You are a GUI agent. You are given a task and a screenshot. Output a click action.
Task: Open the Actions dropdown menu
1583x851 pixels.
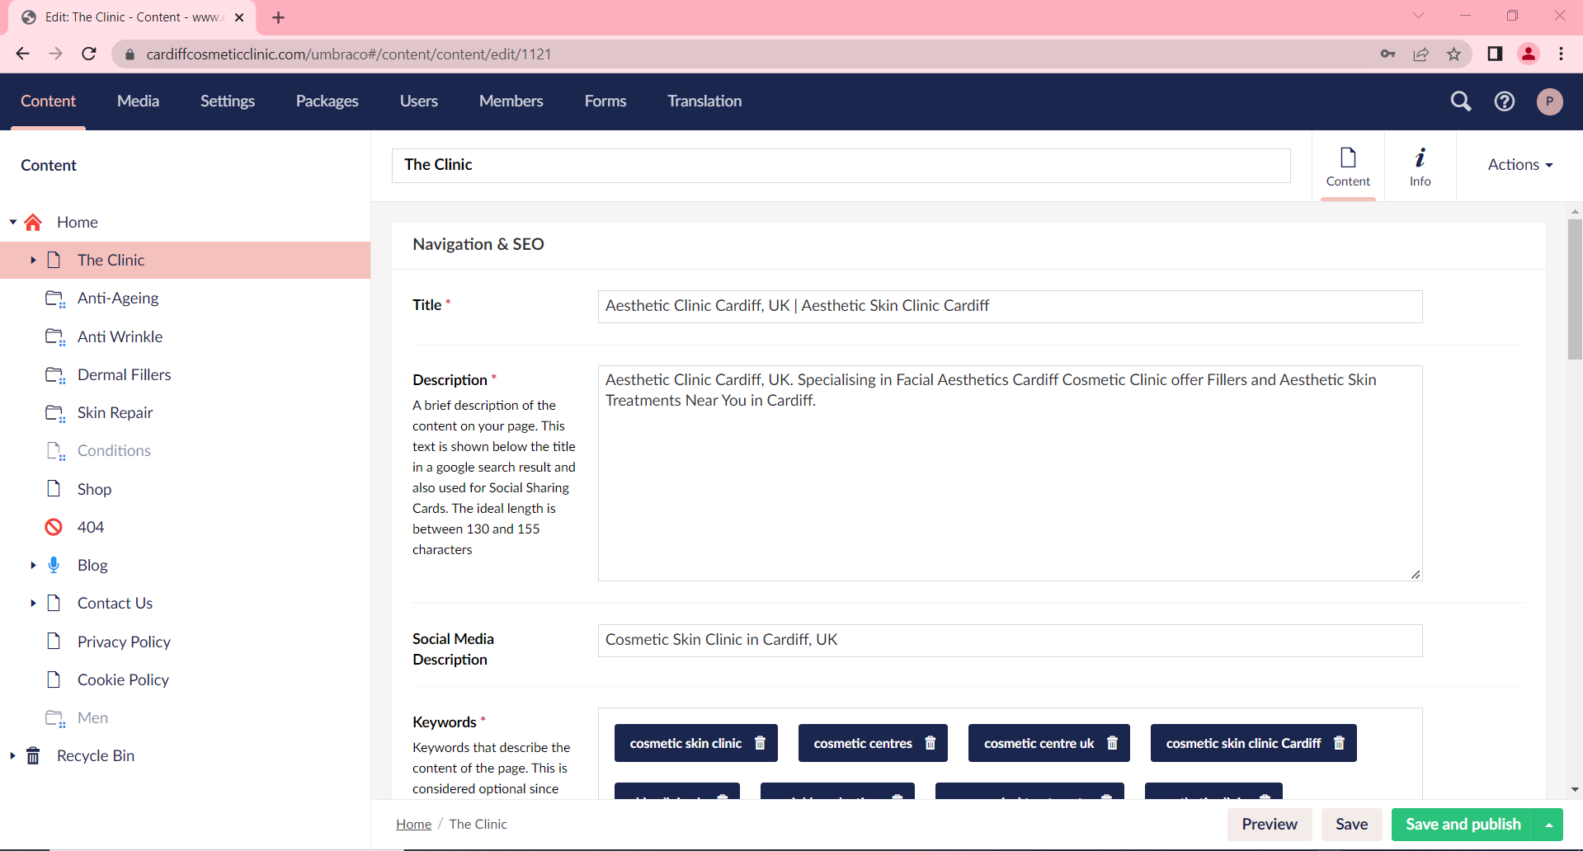pyautogui.click(x=1519, y=165)
